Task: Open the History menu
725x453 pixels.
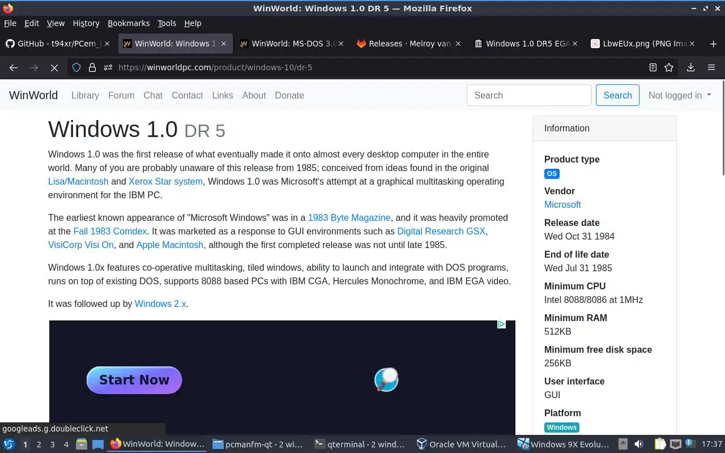Action: click(86, 23)
